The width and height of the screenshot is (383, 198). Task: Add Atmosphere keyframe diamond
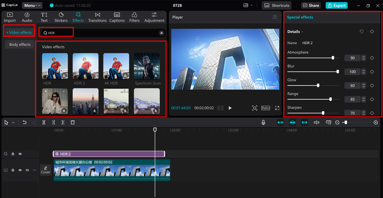[x=372, y=58]
